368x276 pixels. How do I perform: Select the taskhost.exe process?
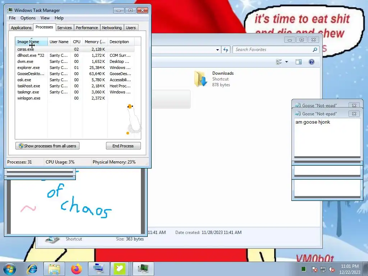point(75,86)
